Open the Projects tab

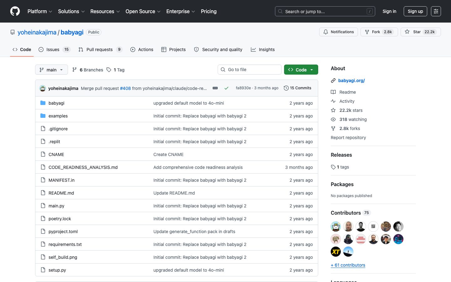(174, 50)
